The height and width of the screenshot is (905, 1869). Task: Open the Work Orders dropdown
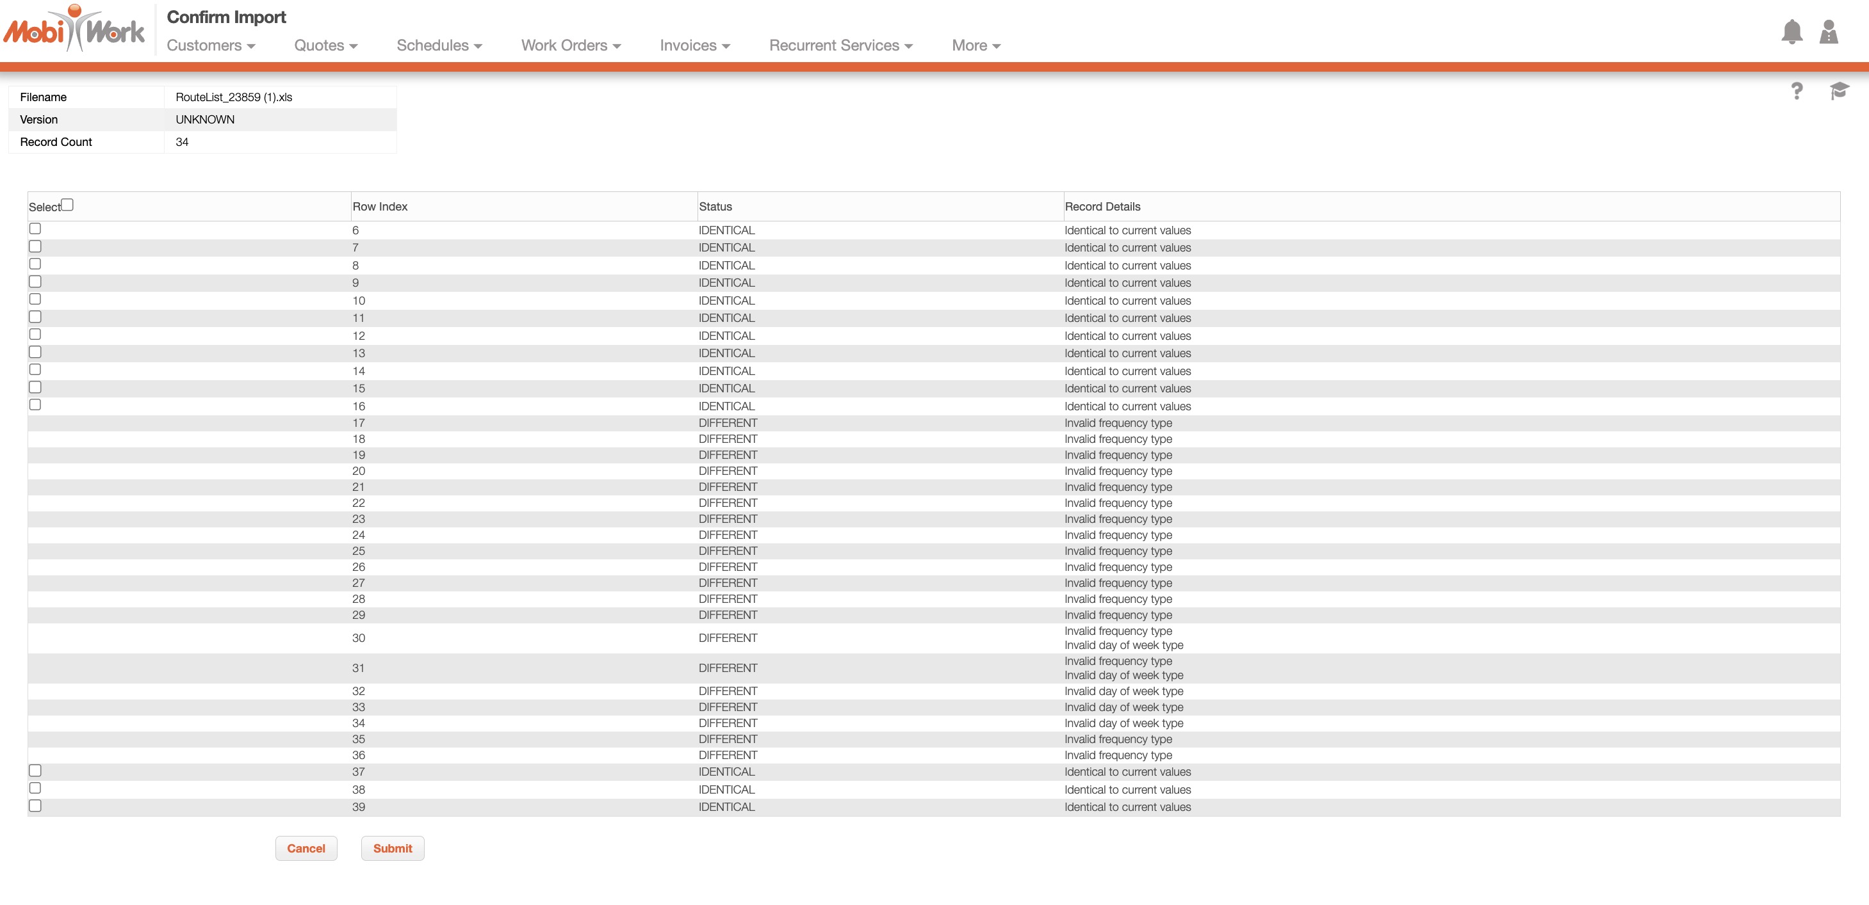coord(570,45)
